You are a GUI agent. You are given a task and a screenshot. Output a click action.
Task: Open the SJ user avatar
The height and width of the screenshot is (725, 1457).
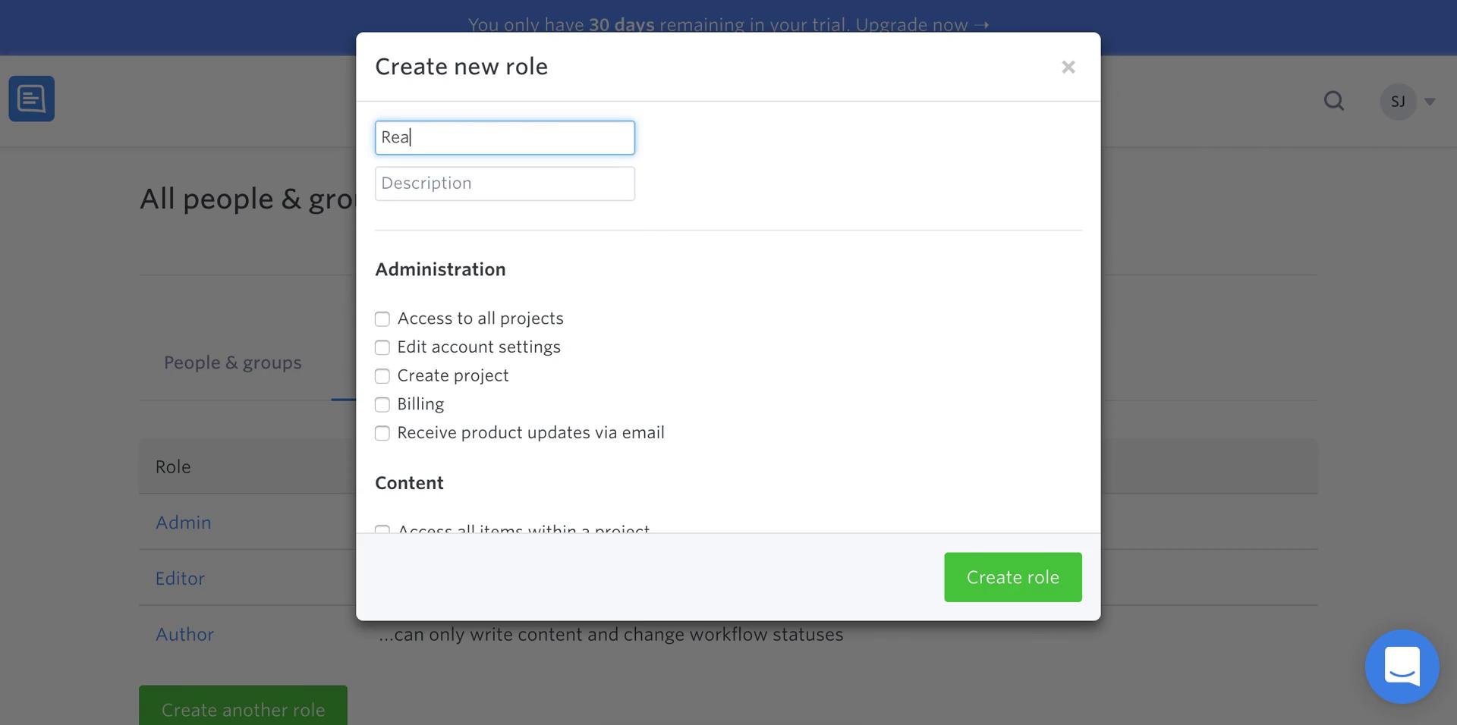point(1398,102)
